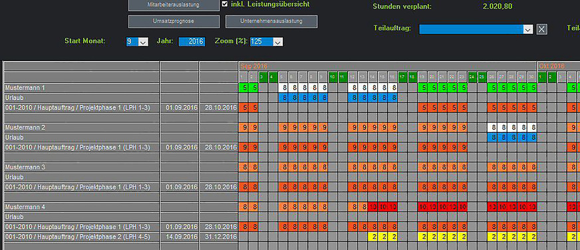Select the Mustermann 4 employee row
Image resolution: width=580 pixels, height=250 pixels.
coord(81,207)
